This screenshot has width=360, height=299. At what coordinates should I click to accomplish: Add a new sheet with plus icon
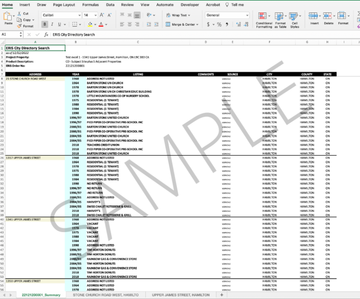click(x=221, y=295)
